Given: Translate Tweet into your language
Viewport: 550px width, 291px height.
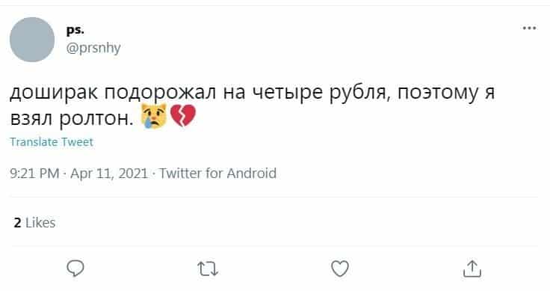Looking at the screenshot, I should [52, 142].
